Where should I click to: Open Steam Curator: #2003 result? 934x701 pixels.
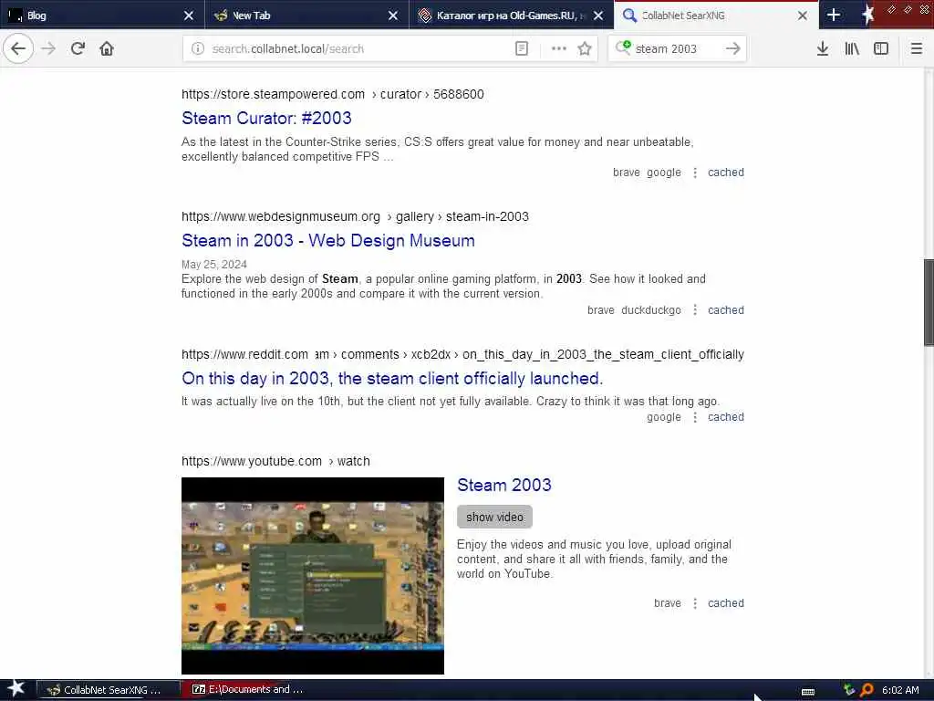coord(266,118)
